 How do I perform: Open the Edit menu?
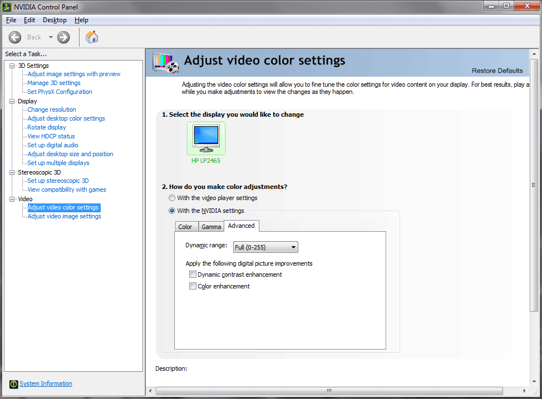coord(29,20)
